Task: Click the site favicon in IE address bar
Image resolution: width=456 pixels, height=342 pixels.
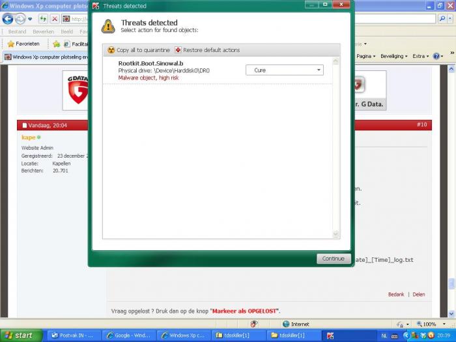Action: pos(66,19)
